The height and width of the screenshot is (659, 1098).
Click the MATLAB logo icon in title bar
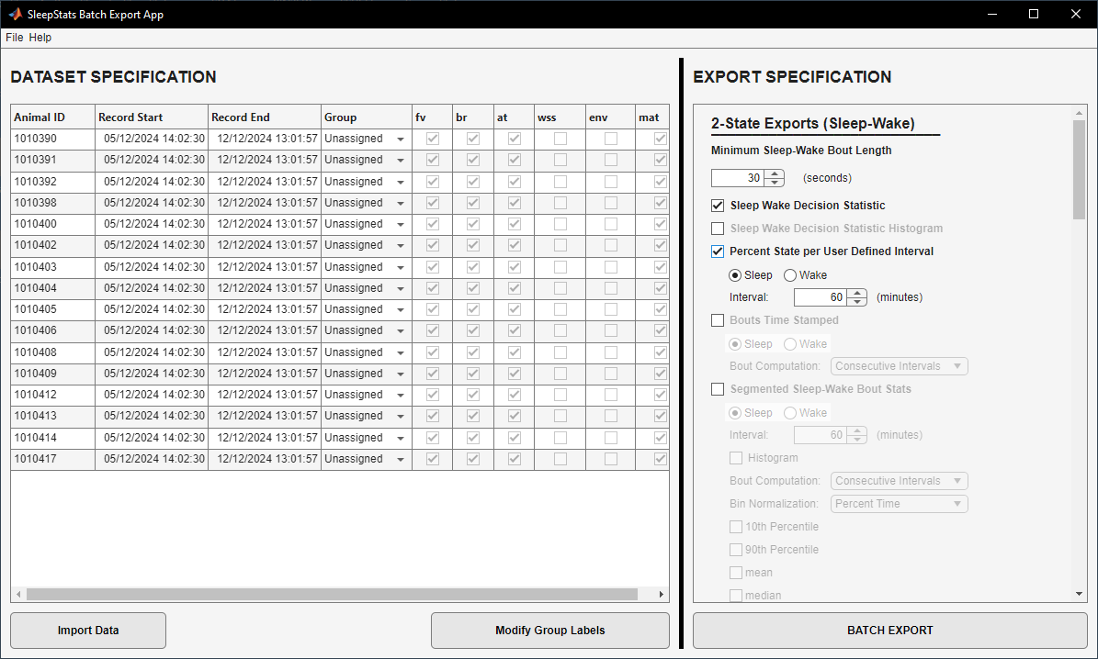tap(15, 14)
